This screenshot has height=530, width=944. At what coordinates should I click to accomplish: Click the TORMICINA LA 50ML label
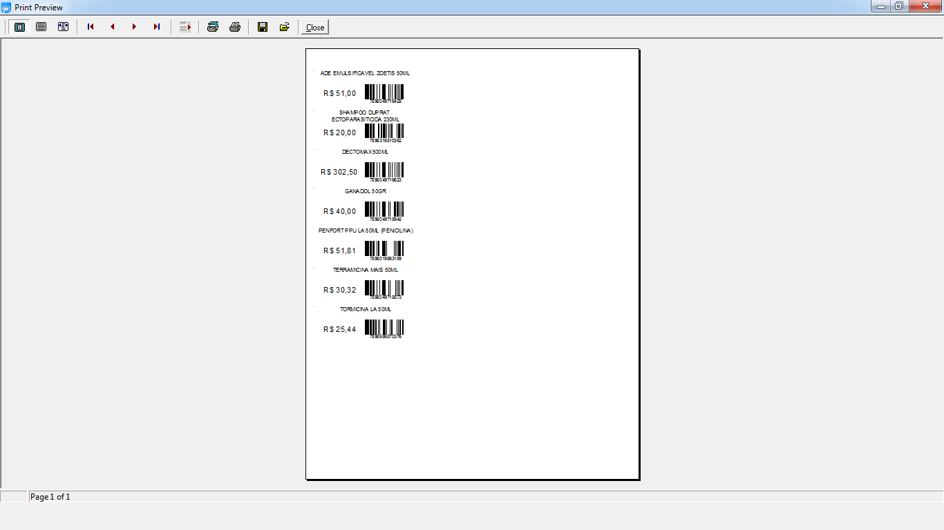[x=365, y=309]
